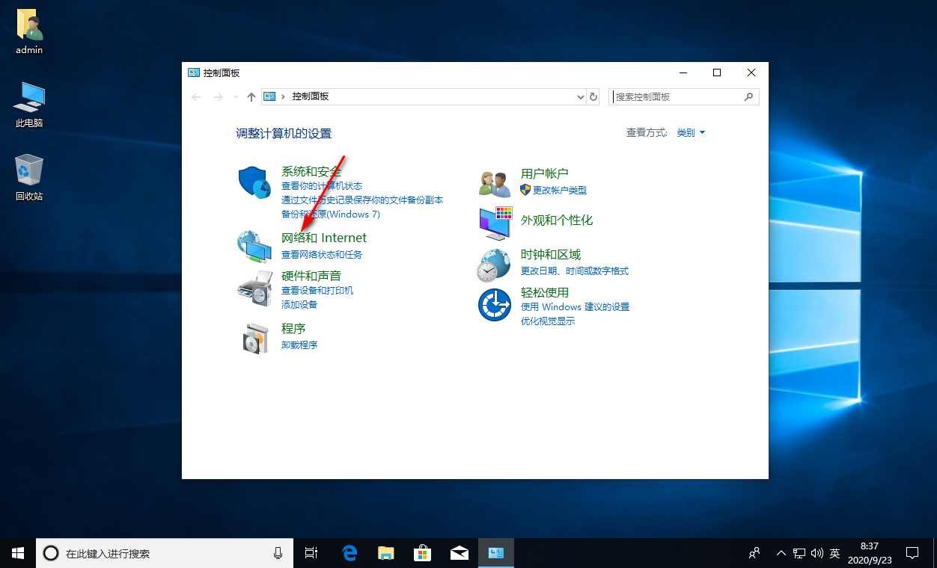Open the Appearance and Personalization monitor icon

tap(495, 221)
